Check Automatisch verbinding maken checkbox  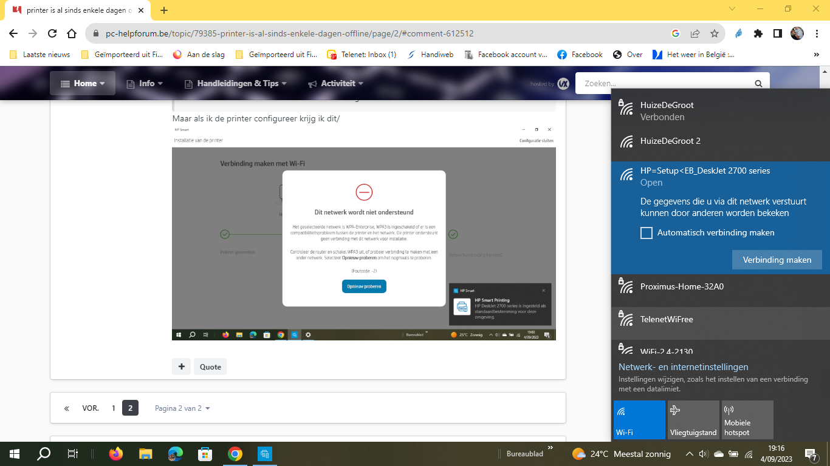coord(647,233)
